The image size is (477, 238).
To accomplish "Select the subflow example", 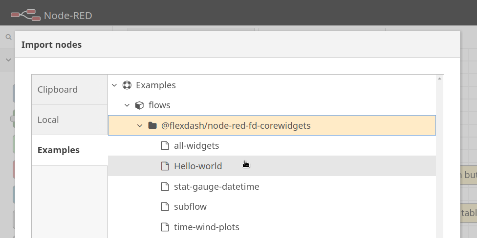I will coord(272,207).
